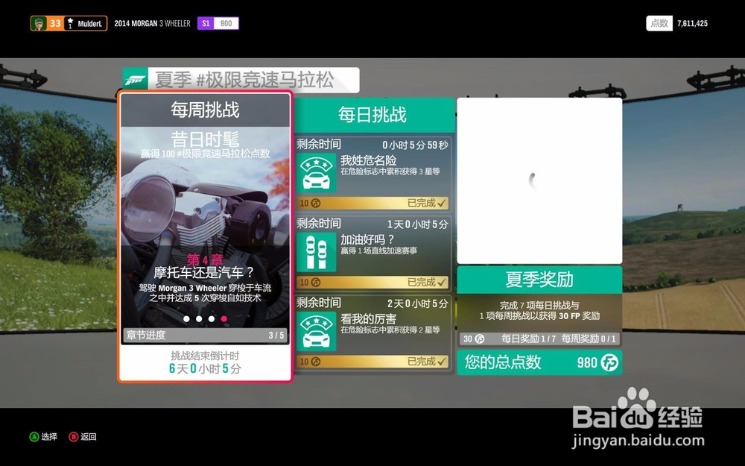Click the 2014 MORGAN 3 WHEELER car name
The width and height of the screenshot is (745, 466).
coord(152,23)
